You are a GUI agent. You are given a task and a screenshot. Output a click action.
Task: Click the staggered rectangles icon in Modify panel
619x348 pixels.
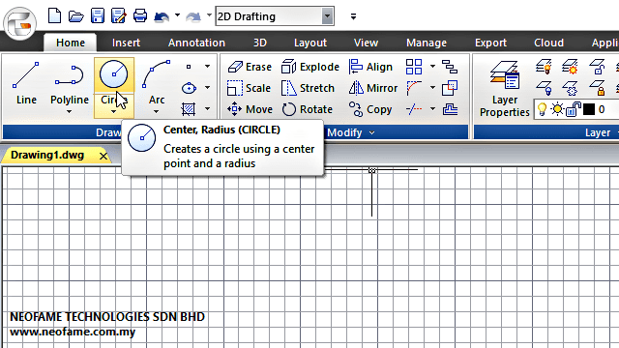(450, 67)
